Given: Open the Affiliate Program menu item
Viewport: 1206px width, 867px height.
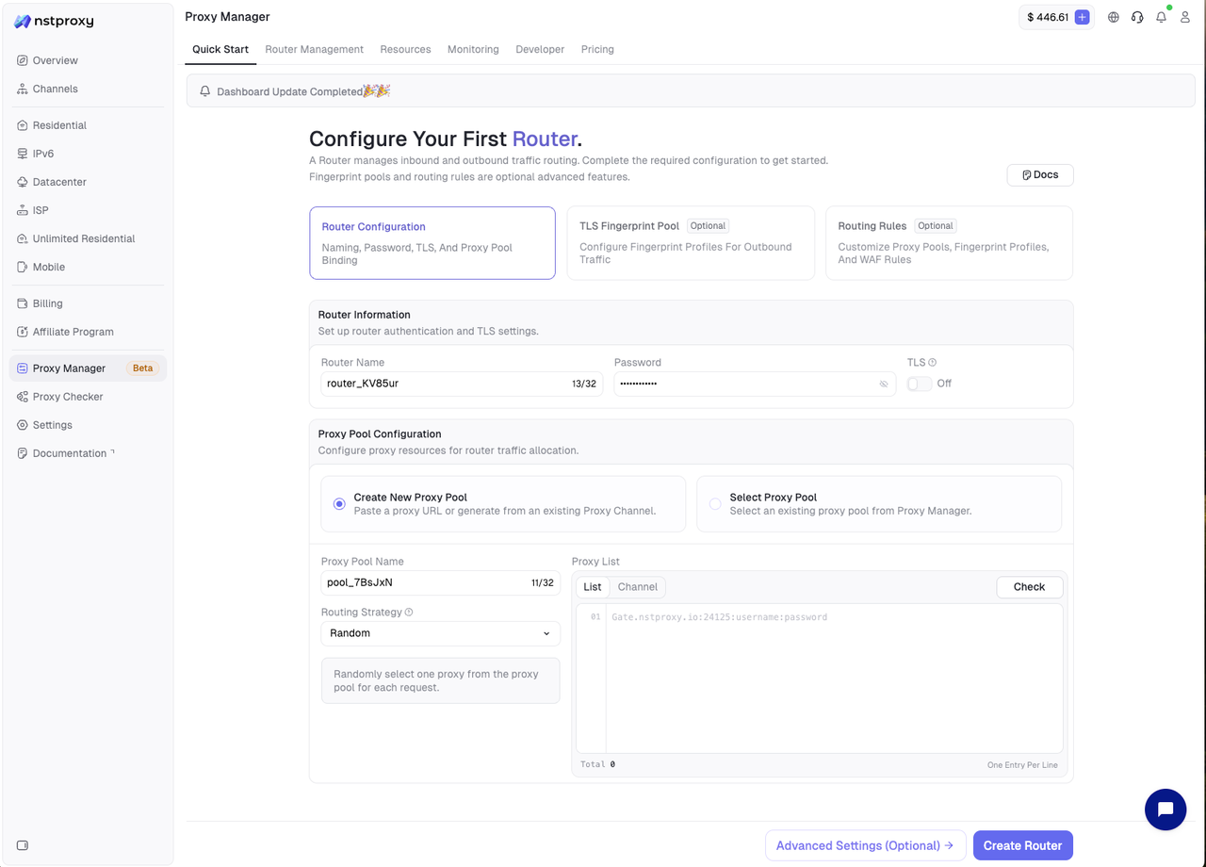Looking at the screenshot, I should point(88,332).
